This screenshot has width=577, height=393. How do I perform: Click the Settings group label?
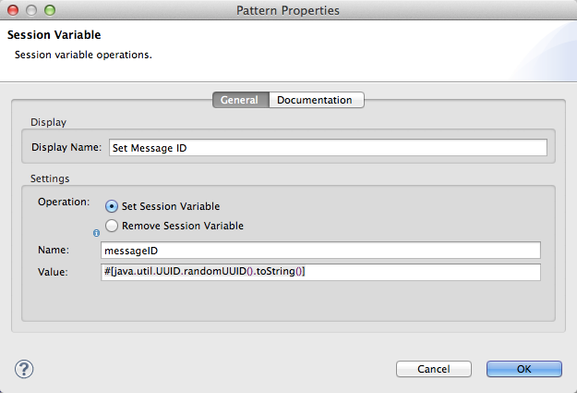pyautogui.click(x=52, y=178)
